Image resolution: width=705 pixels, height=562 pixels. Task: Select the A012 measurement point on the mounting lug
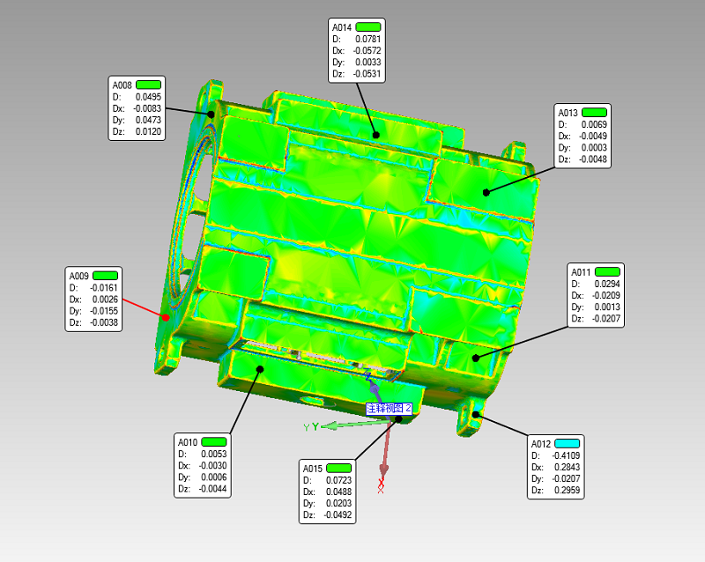[x=475, y=413]
